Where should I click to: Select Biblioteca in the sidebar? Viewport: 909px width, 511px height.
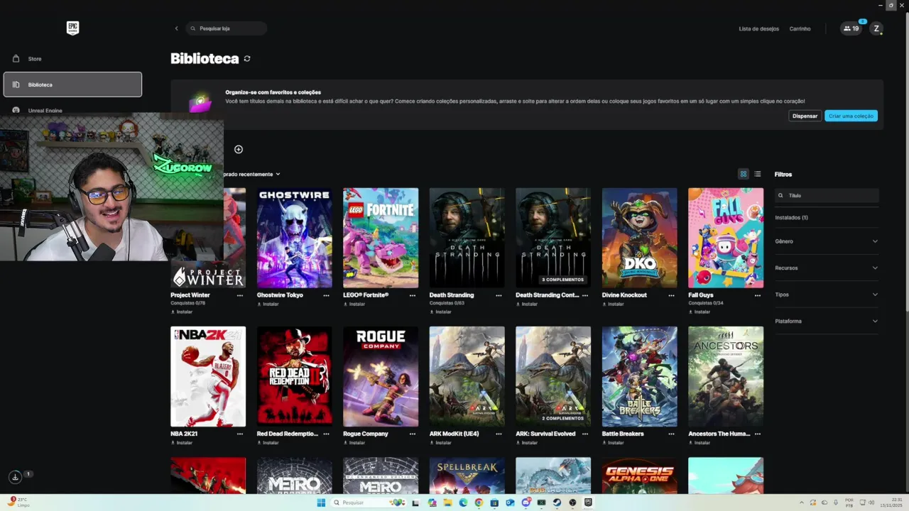pos(72,84)
